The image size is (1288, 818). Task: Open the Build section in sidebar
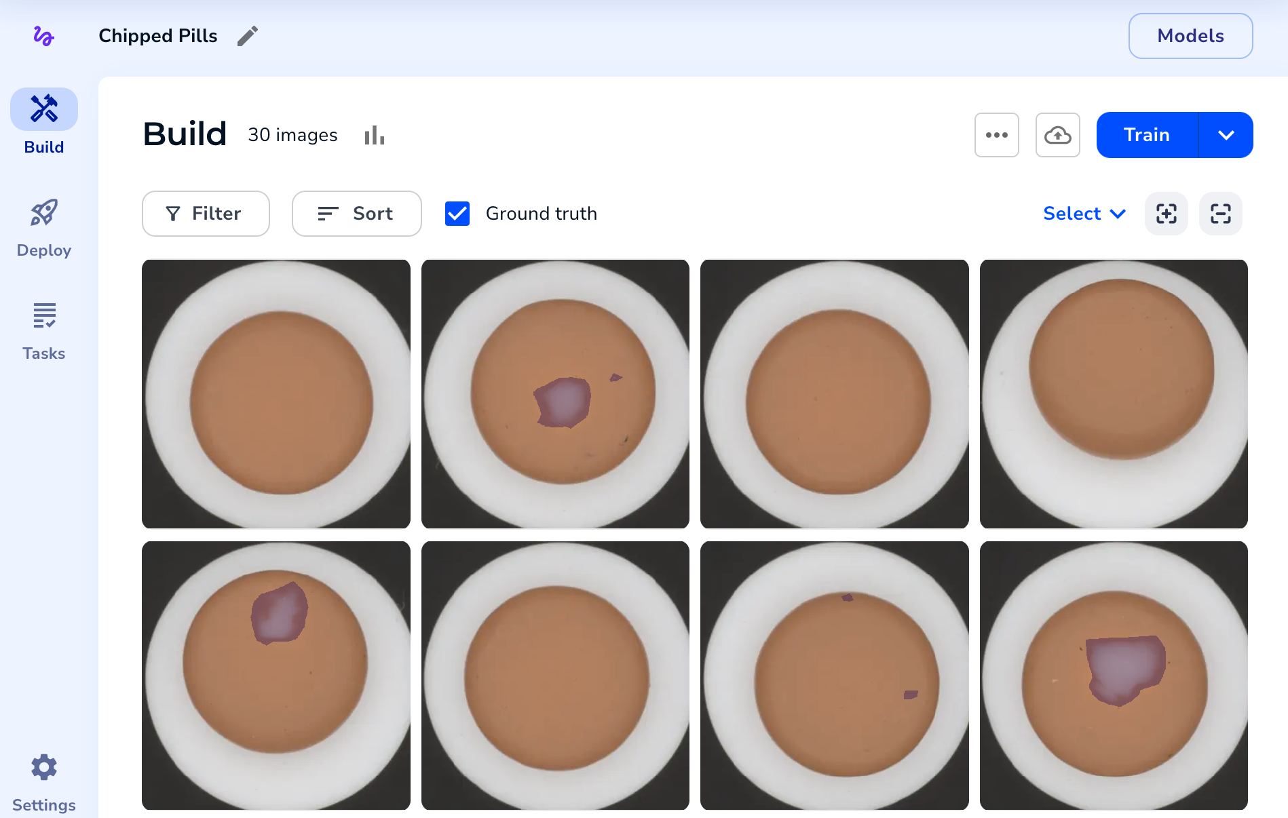44,122
